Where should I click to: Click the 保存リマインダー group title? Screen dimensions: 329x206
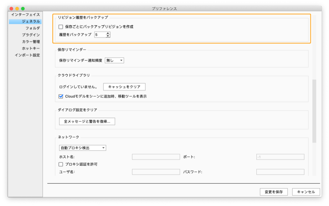click(72, 50)
